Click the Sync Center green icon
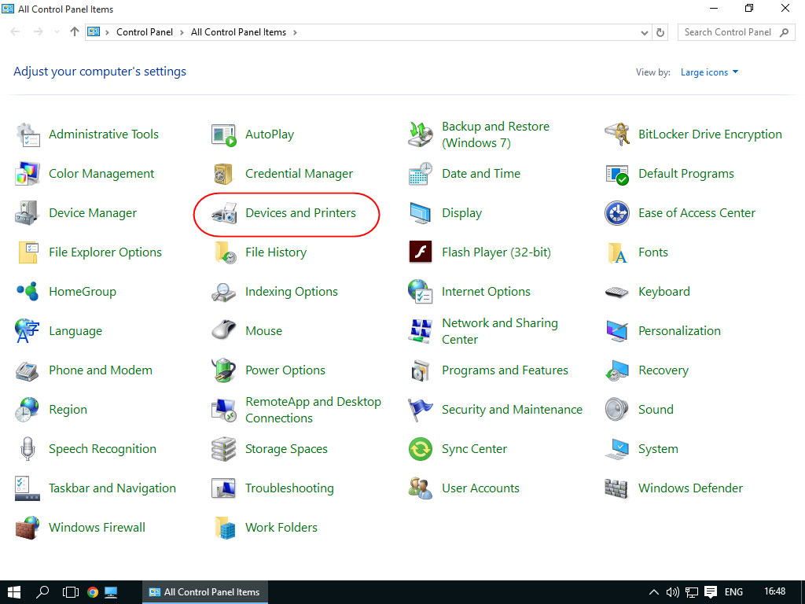Viewport: 805px width, 604px height. click(421, 449)
